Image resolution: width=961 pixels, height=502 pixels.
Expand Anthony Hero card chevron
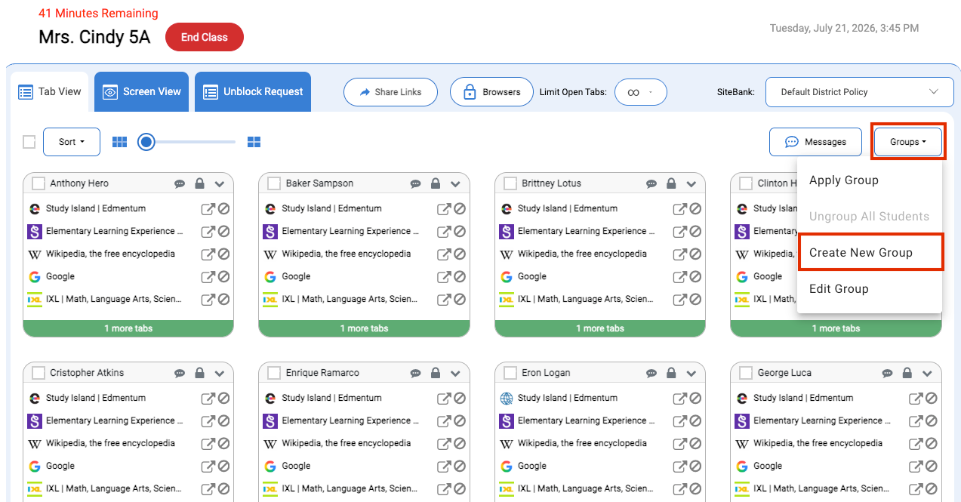click(220, 183)
